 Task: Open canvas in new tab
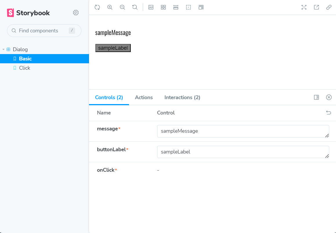(x=316, y=7)
